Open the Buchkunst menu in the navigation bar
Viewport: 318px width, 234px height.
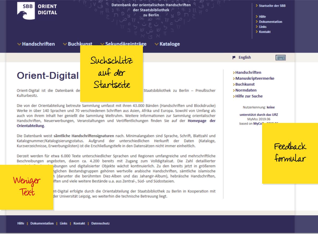[80, 44]
